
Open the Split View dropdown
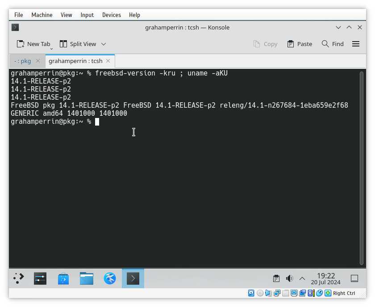tap(103, 44)
